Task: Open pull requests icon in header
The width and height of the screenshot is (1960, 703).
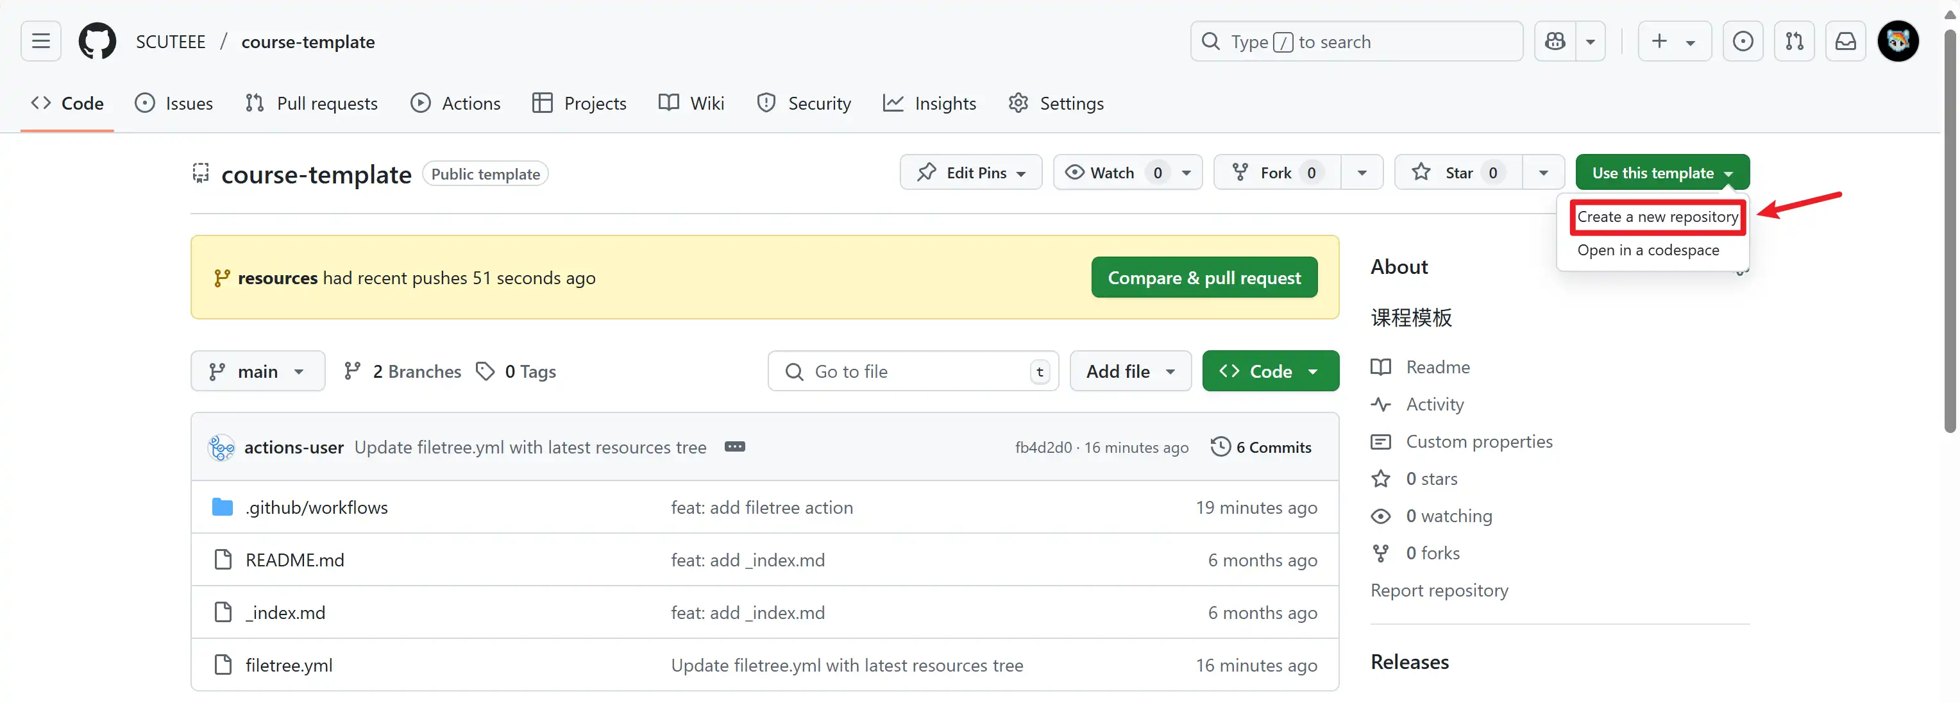Action: coord(1794,41)
